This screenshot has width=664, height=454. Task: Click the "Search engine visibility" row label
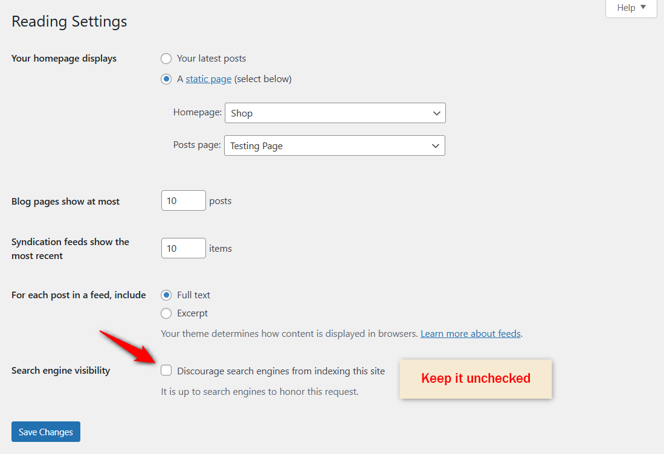[x=60, y=371]
